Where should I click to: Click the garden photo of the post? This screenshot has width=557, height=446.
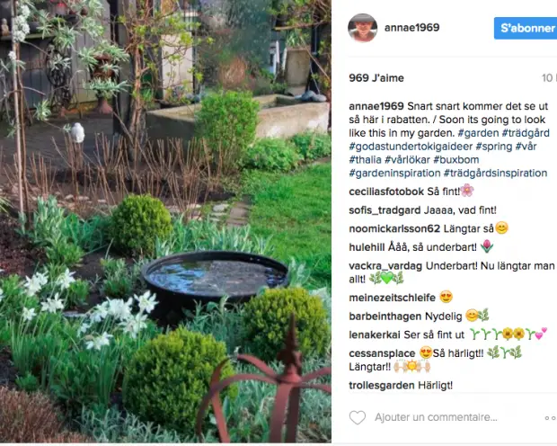click(165, 221)
